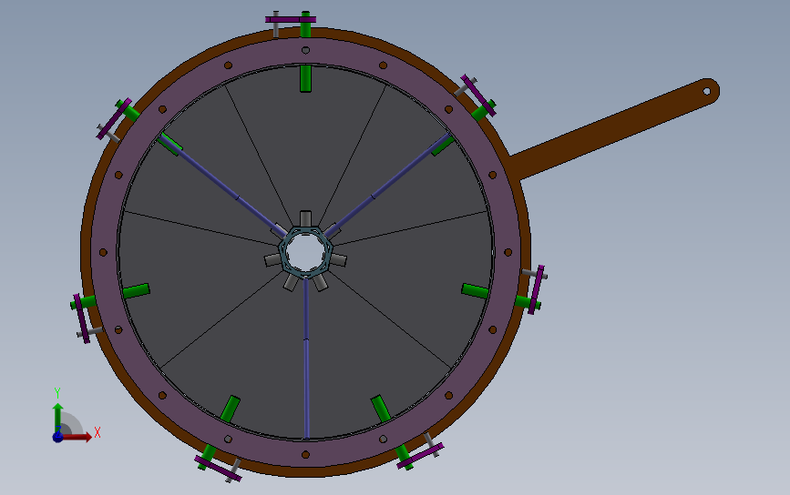Click the six o'clock bolt hole in the purple ring
The width and height of the screenshot is (790, 495).
305,455
